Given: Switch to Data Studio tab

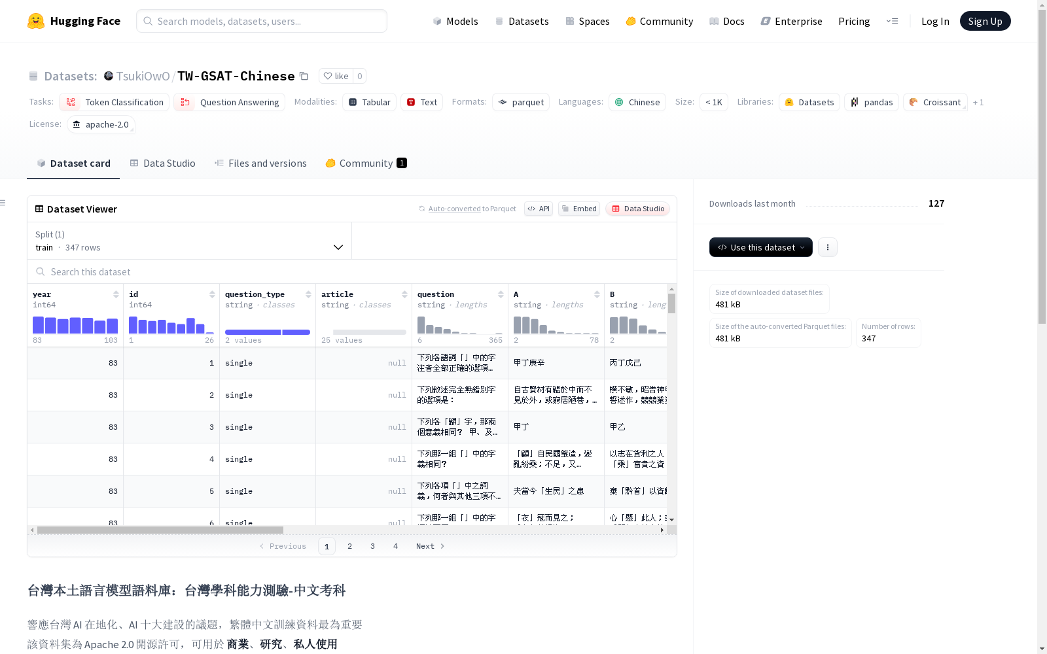Looking at the screenshot, I should [x=162, y=163].
